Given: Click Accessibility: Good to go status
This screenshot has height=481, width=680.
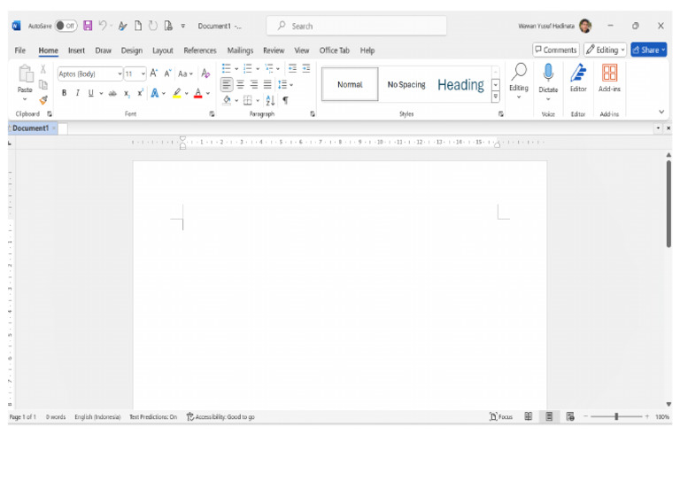Looking at the screenshot, I should [x=220, y=417].
